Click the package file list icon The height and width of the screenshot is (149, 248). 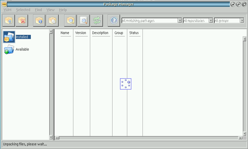(53, 20)
